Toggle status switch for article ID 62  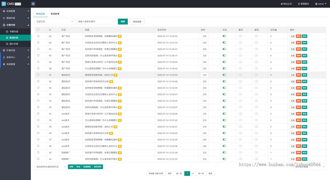(224, 43)
